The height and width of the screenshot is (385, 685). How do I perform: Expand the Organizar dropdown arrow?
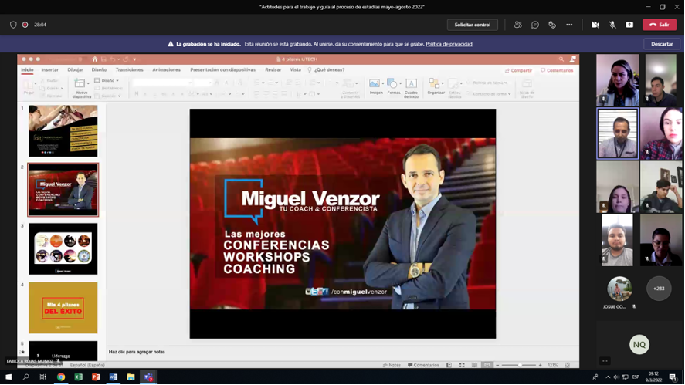click(443, 83)
